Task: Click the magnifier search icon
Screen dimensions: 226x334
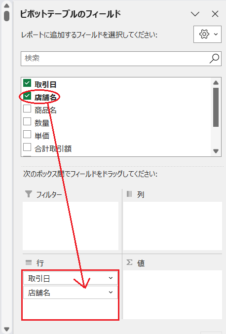Action: coord(214,58)
